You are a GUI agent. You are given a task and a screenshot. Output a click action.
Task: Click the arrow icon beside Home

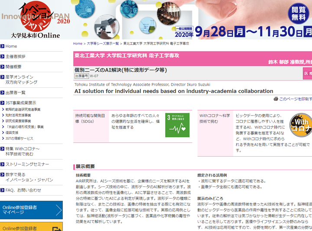coord(3,46)
